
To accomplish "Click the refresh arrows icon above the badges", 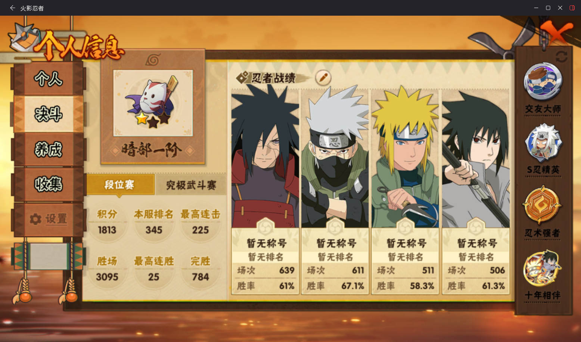I will [x=561, y=57].
